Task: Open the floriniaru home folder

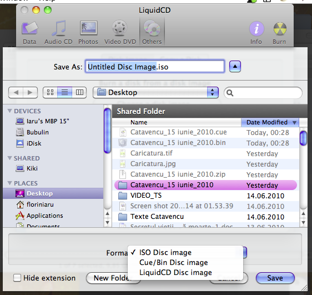Action: 53,204
